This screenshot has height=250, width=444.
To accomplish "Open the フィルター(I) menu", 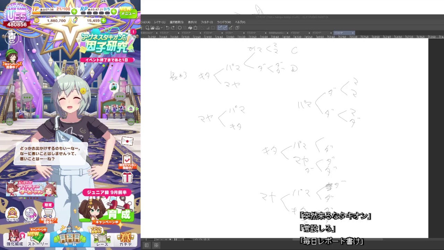I will 207,22.
